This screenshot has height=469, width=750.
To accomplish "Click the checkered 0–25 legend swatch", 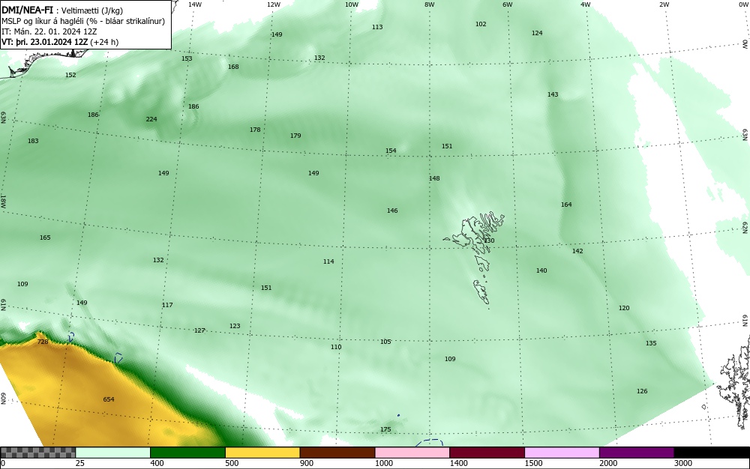I will pos(37,453).
